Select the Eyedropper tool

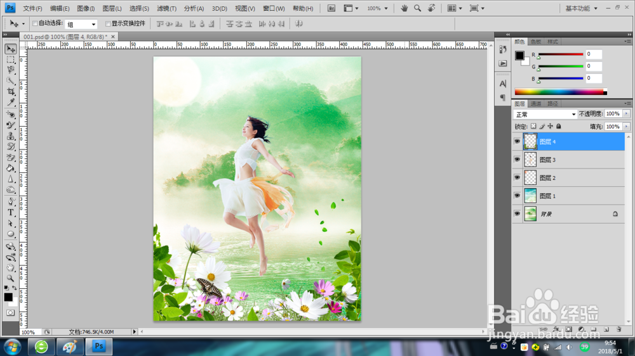pos(11,102)
